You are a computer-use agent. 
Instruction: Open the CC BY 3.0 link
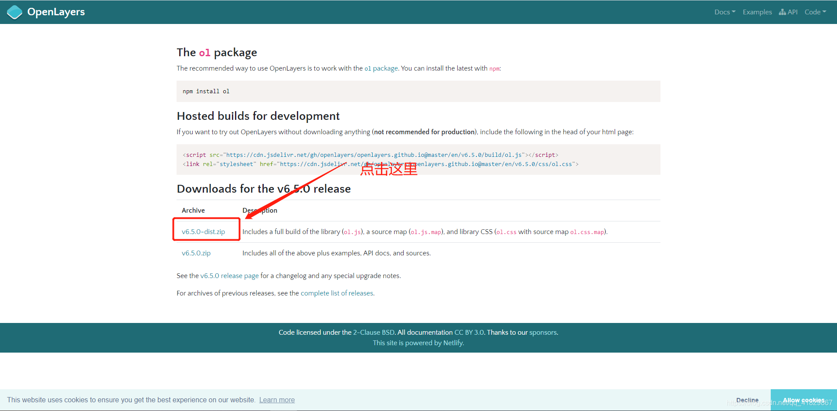[x=469, y=333]
